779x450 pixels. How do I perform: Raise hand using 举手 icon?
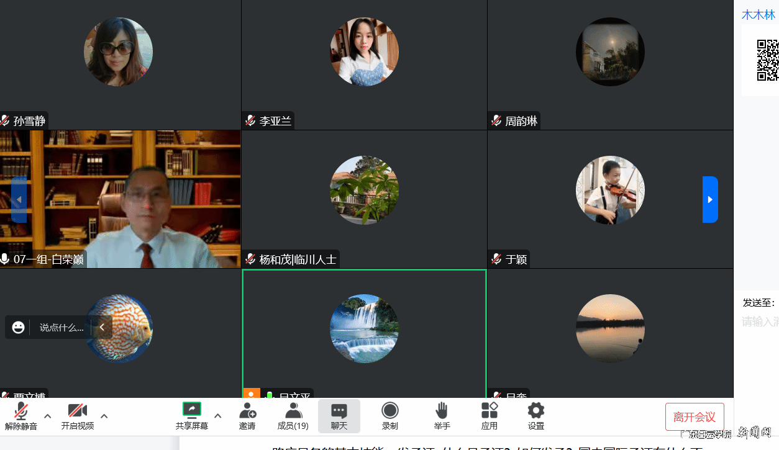tap(442, 411)
